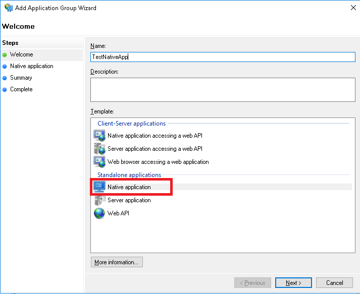Click the Web browser accessing web application icon
Viewport: 360px width, 294px height.
(x=99, y=162)
